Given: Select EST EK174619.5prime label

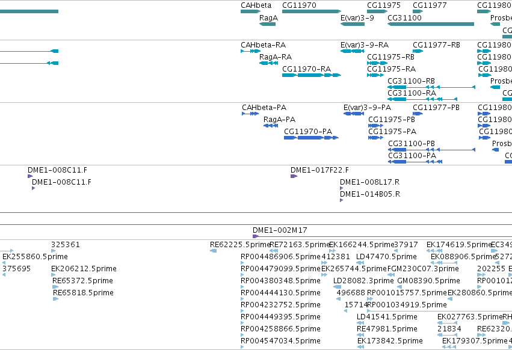Looking at the screenshot, I should (x=459, y=245).
